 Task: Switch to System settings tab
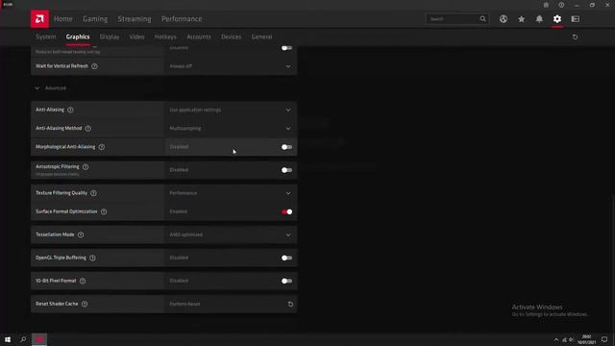(x=45, y=37)
